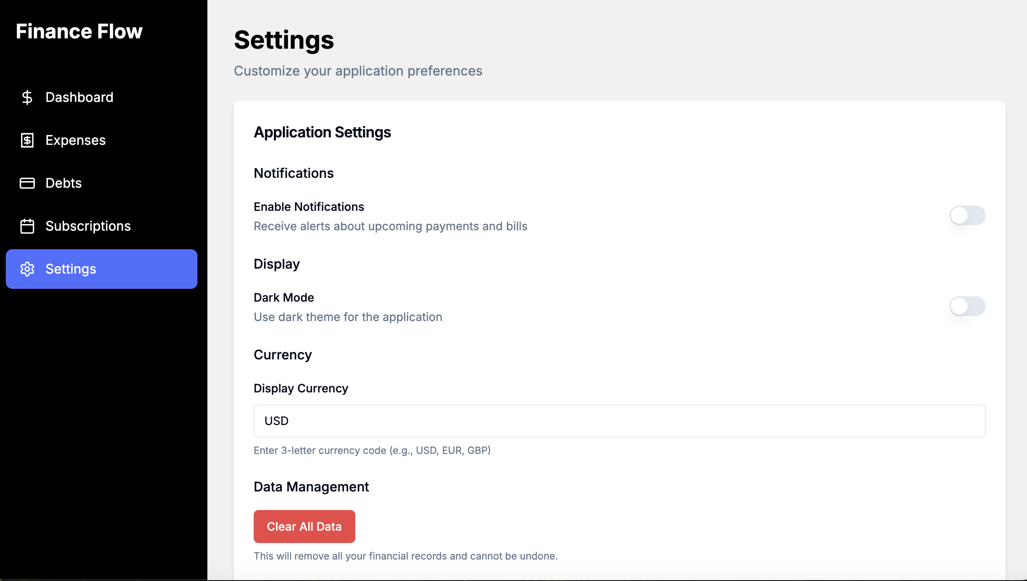Click the Application Settings card heading
The width and height of the screenshot is (1027, 581).
(322, 132)
